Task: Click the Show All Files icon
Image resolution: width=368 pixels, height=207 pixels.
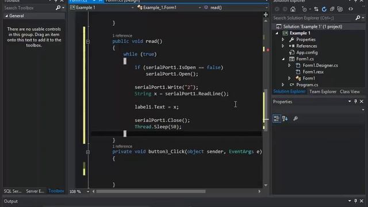Action: [x=340, y=9]
